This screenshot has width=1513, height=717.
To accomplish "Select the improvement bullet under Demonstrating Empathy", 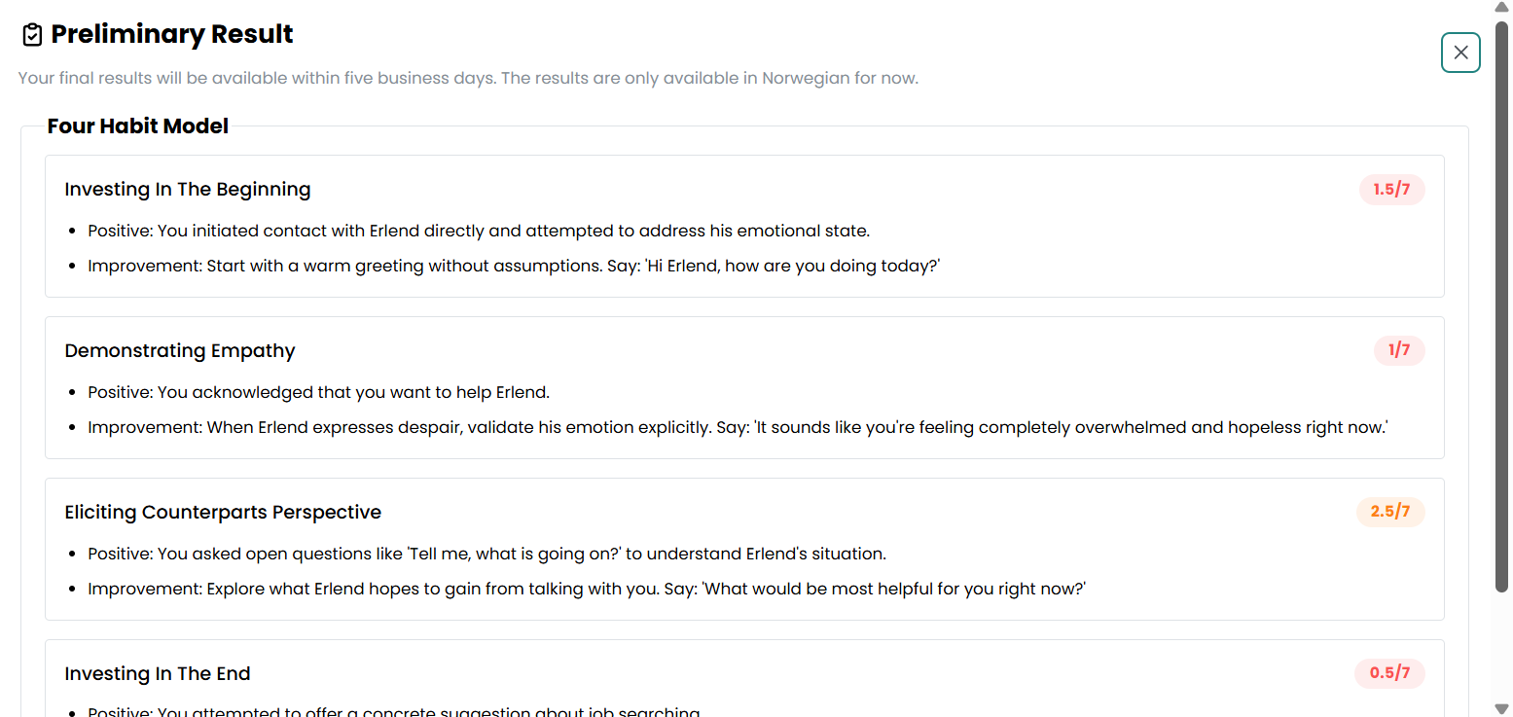I will click(738, 426).
